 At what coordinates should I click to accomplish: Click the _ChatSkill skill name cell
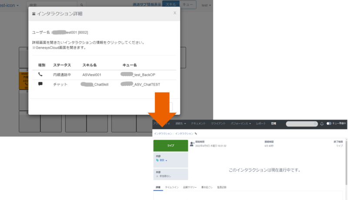pyautogui.click(x=94, y=84)
